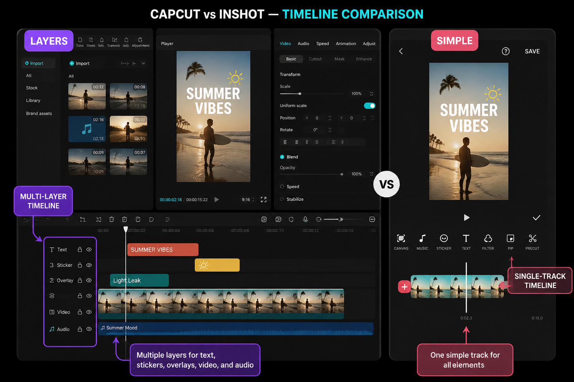The width and height of the screenshot is (574, 382).
Task: Select the yellow sun sticker clip
Action: (217, 265)
